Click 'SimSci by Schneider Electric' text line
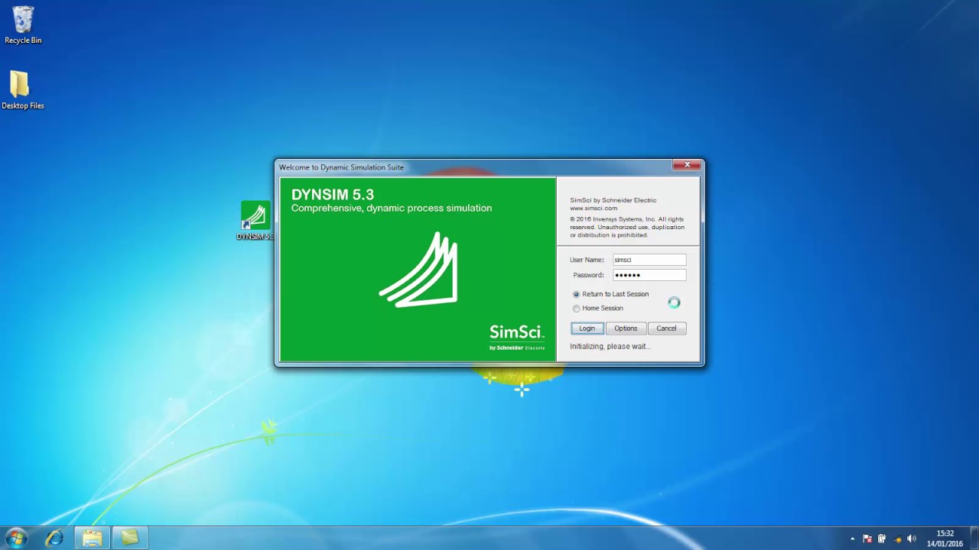 [x=613, y=200]
